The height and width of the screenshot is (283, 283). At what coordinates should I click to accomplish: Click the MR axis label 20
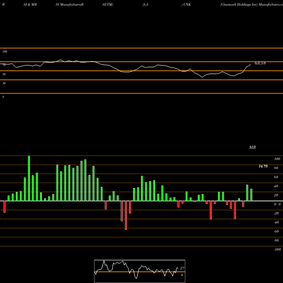pos(276,195)
